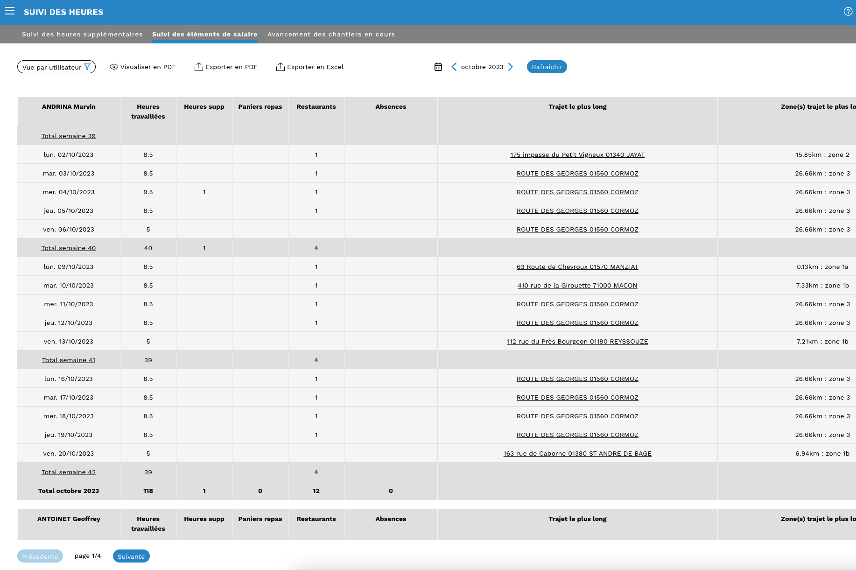Click the lun. 16/10/2023 date cell
This screenshot has width=856, height=570.
[69, 379]
